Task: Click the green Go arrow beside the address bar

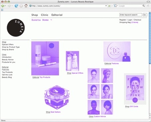Action: [x=109, y=6]
